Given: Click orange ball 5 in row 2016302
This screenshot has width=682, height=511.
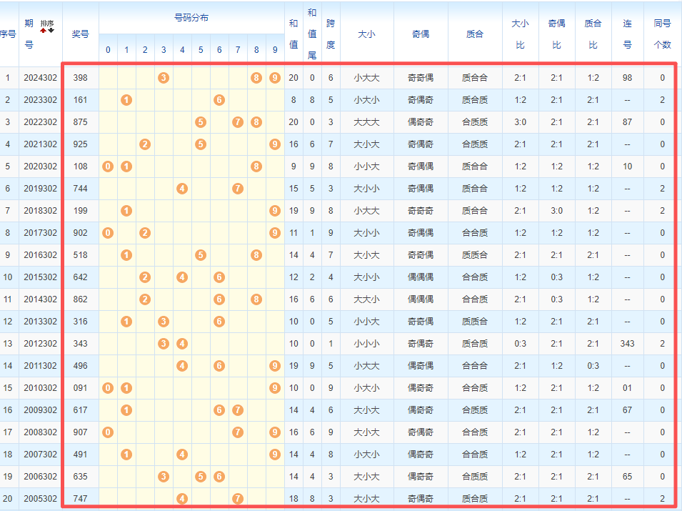Looking at the screenshot, I should [x=201, y=255].
